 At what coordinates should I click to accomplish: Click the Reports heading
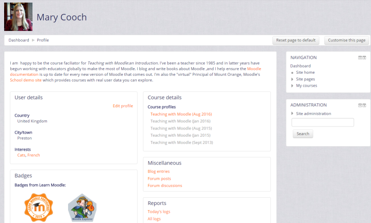pyautogui.click(x=157, y=203)
